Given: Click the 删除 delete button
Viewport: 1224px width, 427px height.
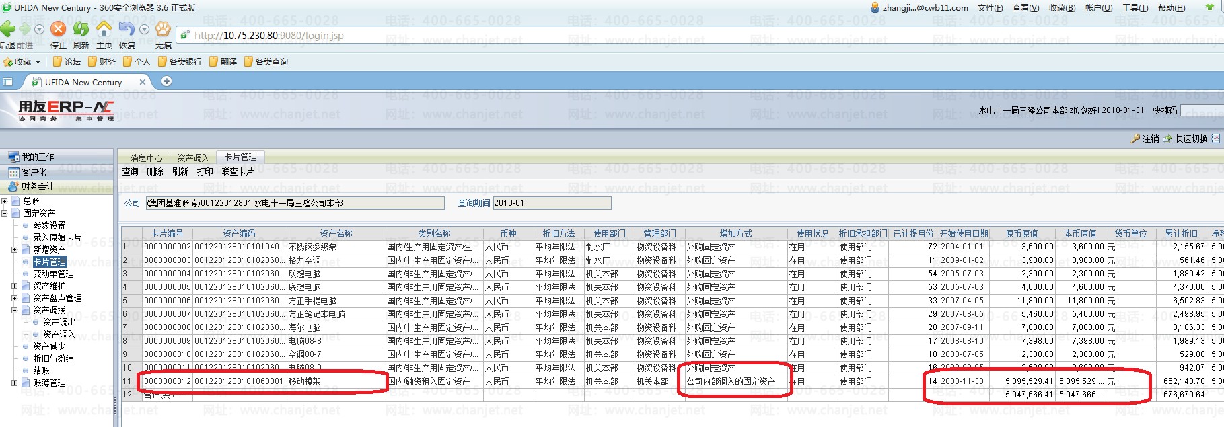Looking at the screenshot, I should [x=155, y=172].
